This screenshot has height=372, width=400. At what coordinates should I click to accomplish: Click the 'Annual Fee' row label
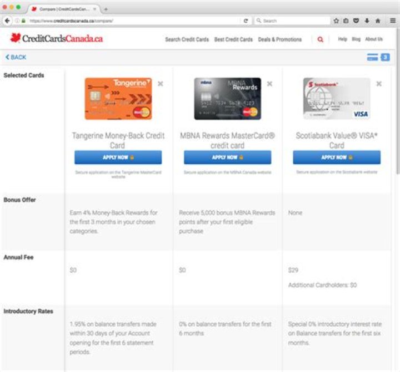(19, 257)
